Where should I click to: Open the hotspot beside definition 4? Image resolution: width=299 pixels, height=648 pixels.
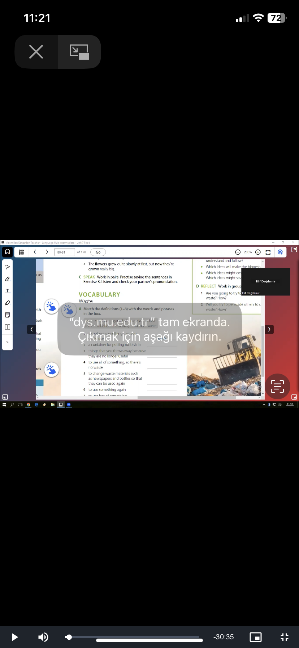(51, 370)
